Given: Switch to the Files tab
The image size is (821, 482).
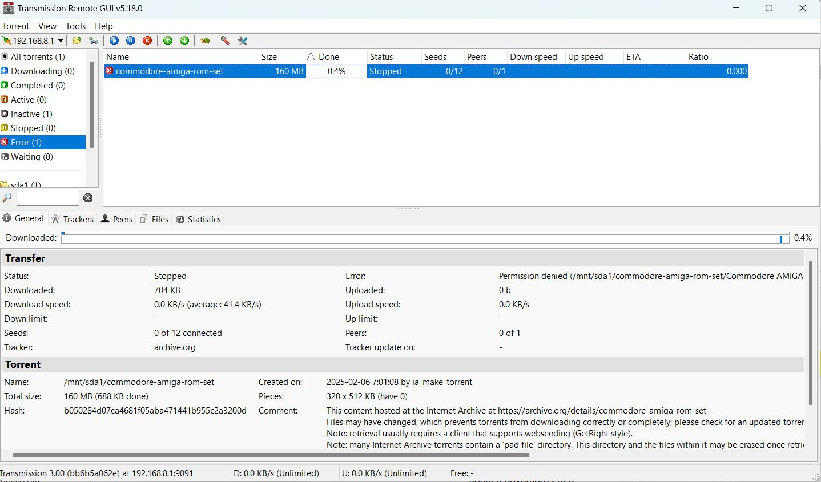Looking at the screenshot, I should click(155, 219).
